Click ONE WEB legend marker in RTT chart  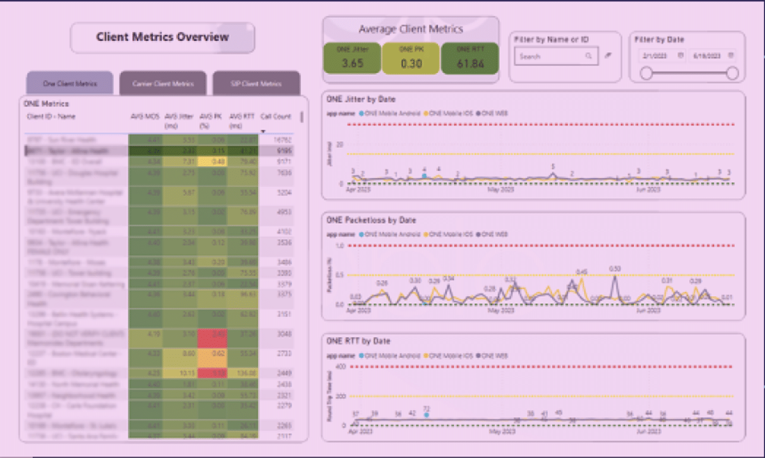(478, 355)
